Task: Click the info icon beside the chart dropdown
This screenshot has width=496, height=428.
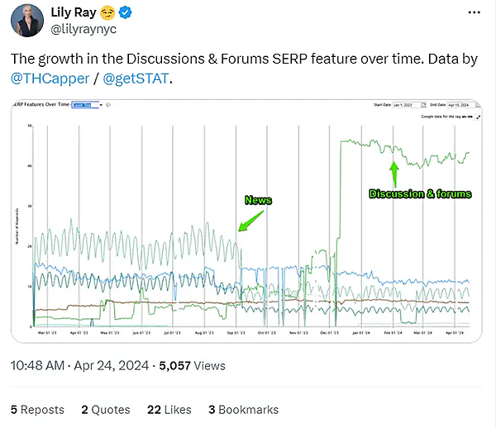Action: pyautogui.click(x=108, y=104)
